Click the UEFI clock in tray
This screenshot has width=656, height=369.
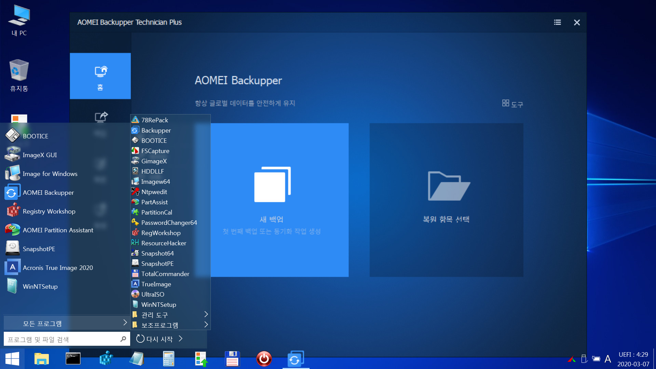633,359
